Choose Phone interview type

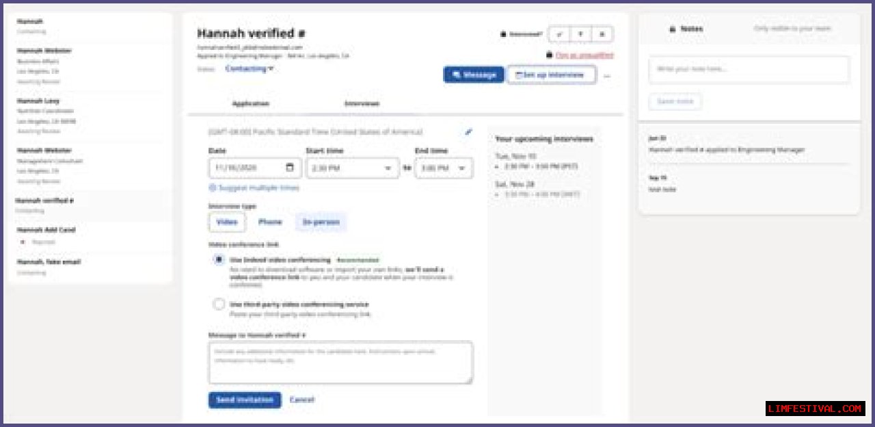(x=270, y=222)
